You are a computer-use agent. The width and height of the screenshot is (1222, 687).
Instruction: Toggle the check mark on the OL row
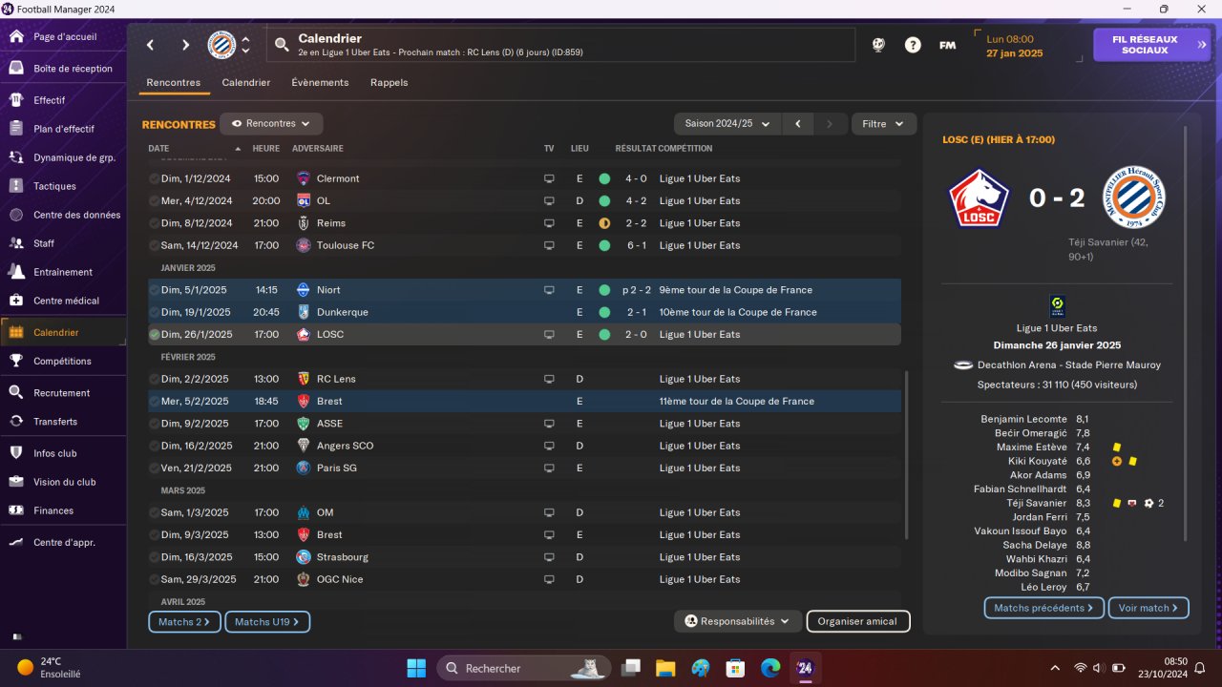click(x=155, y=200)
